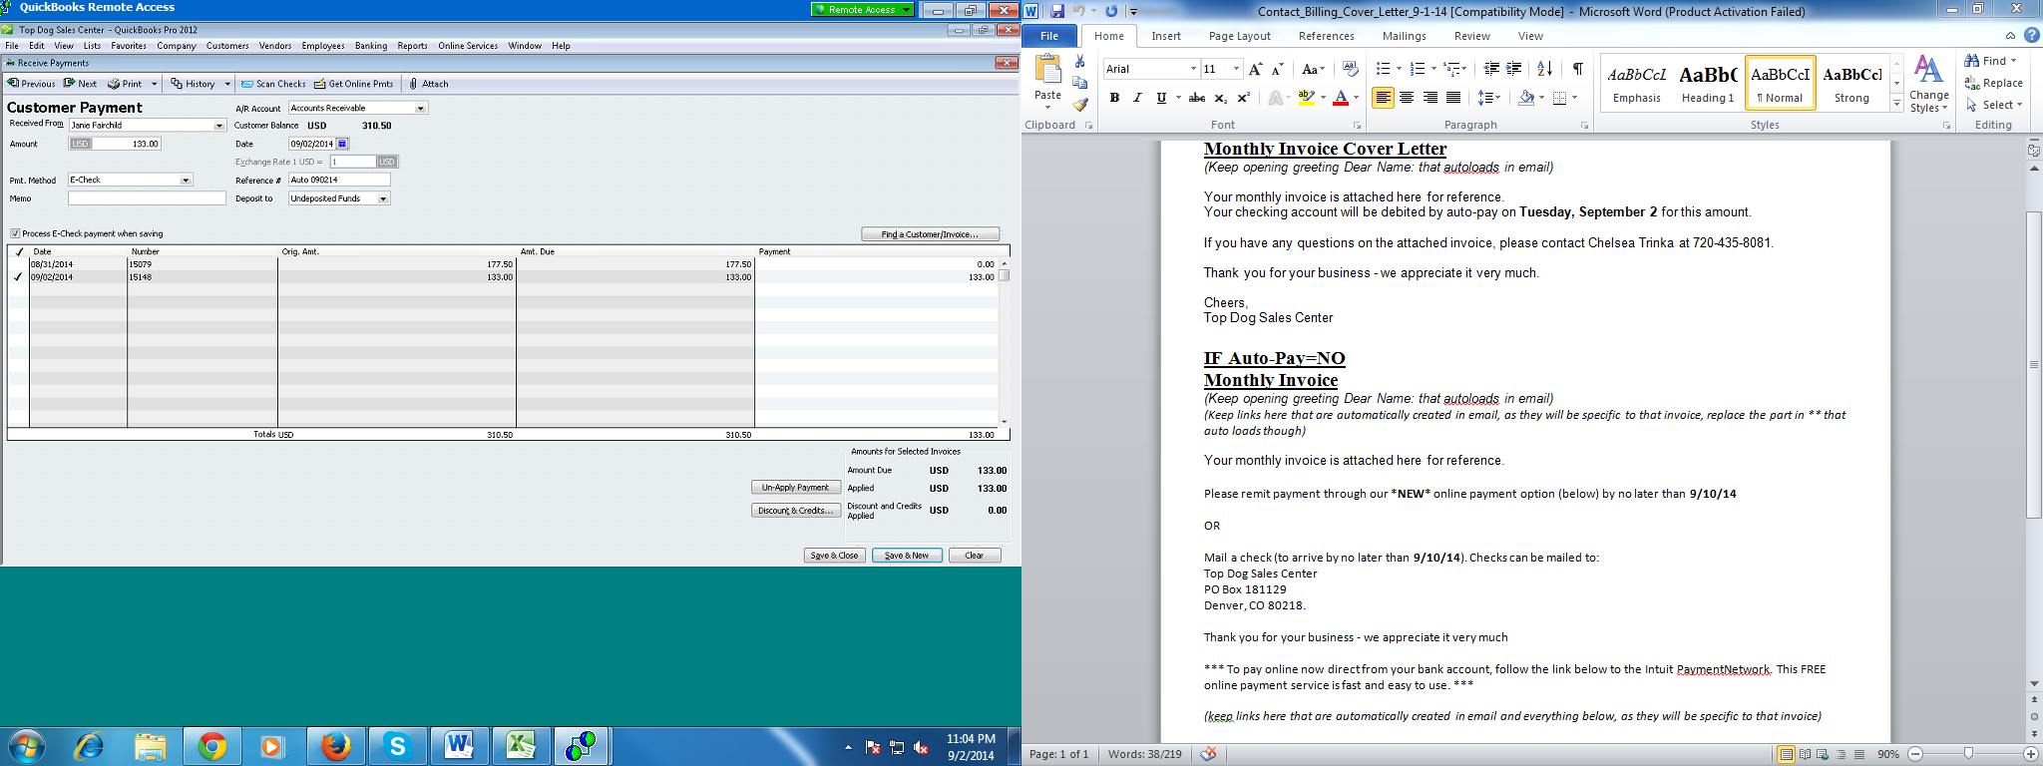Screen dimensions: 2043x766
Task: Open the Received From customer dropdown
Action: point(219,126)
